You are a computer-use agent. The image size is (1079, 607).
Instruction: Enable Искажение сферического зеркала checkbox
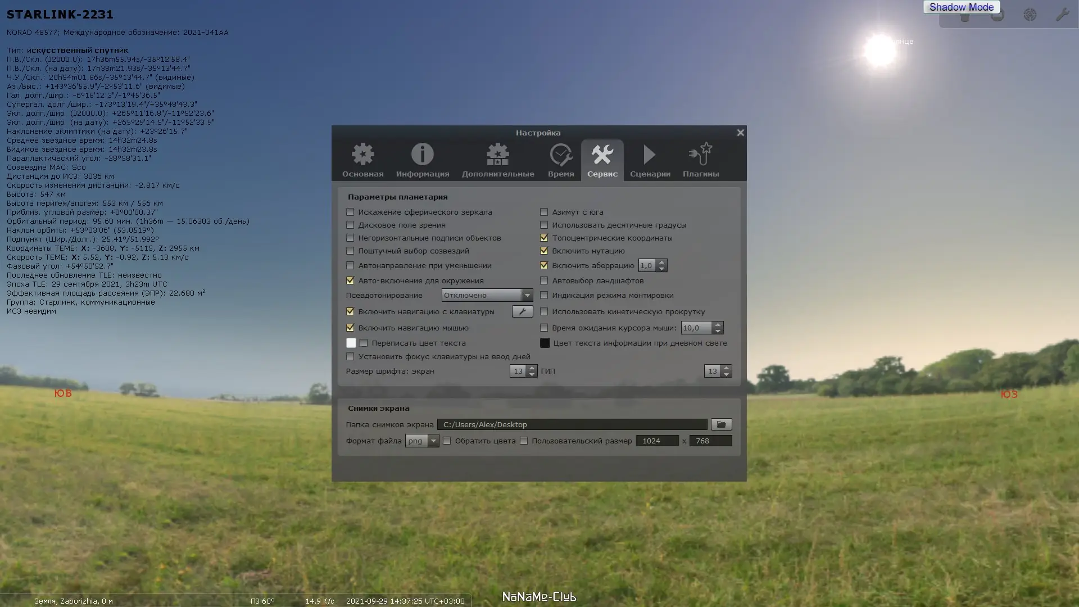[x=350, y=212]
